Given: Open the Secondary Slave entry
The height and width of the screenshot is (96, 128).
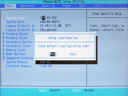Looking at the screenshot, I should (18, 46).
